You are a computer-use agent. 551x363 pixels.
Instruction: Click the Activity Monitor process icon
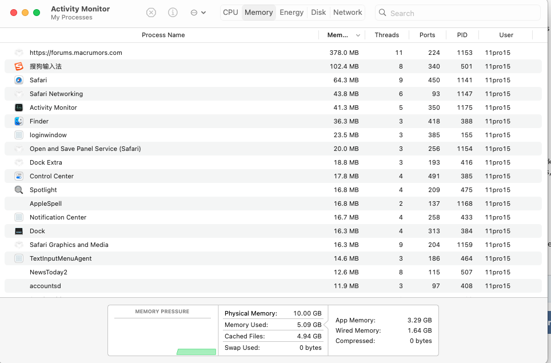click(19, 107)
